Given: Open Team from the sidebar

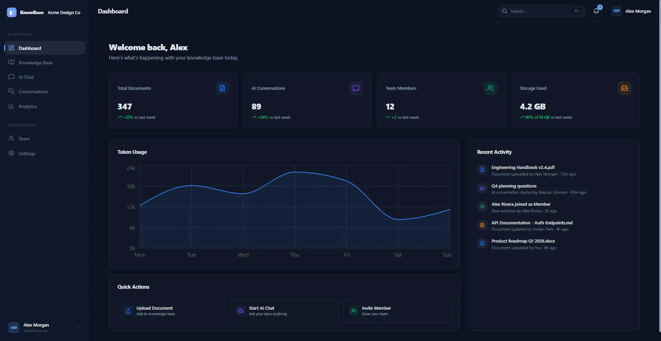Looking at the screenshot, I should pos(45,138).
